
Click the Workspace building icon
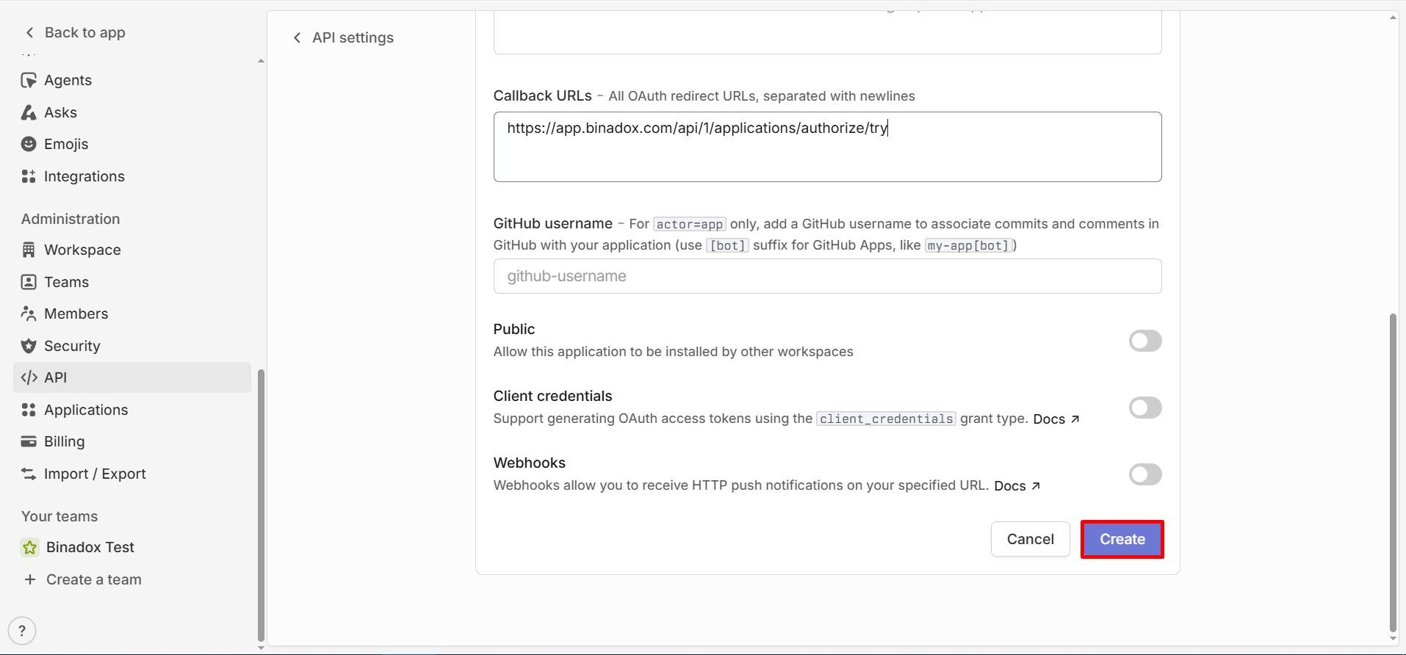coord(29,250)
